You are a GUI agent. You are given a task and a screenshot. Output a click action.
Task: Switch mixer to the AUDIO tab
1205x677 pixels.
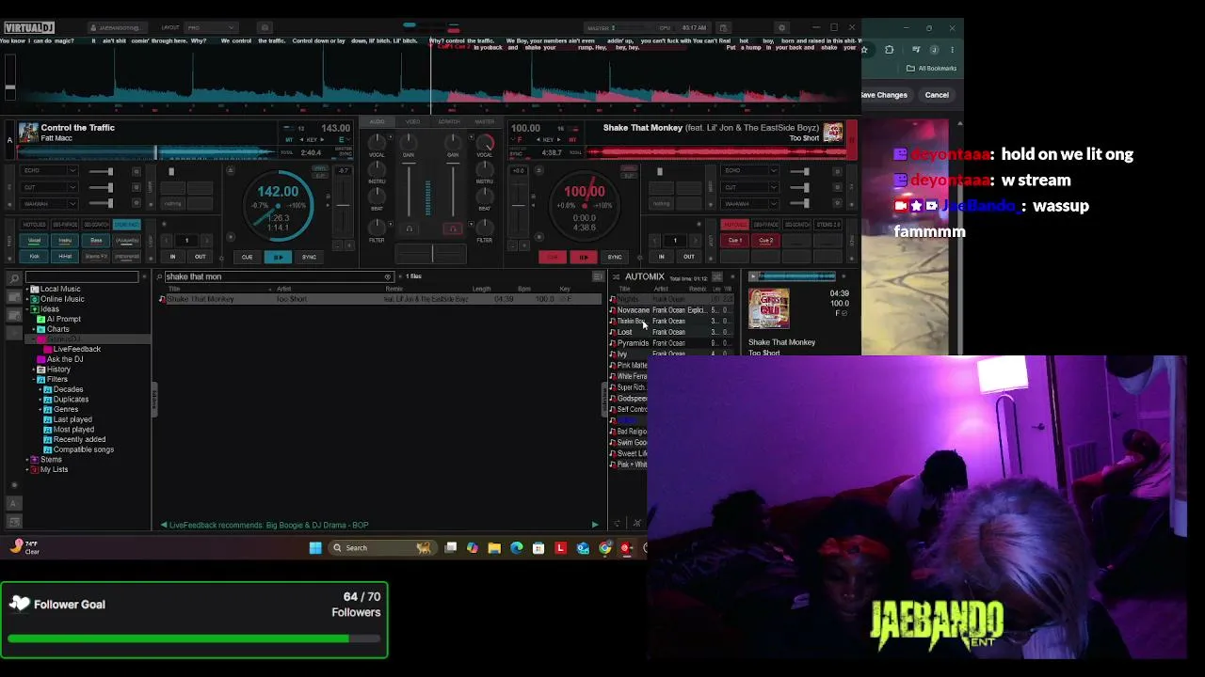[378, 121]
